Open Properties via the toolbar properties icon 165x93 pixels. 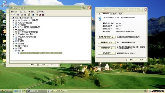coord(22,15)
